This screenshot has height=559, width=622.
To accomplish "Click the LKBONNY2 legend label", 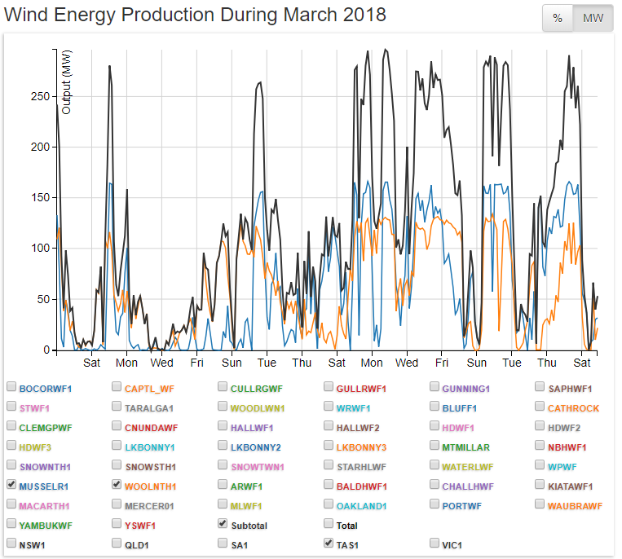I will [255, 447].
